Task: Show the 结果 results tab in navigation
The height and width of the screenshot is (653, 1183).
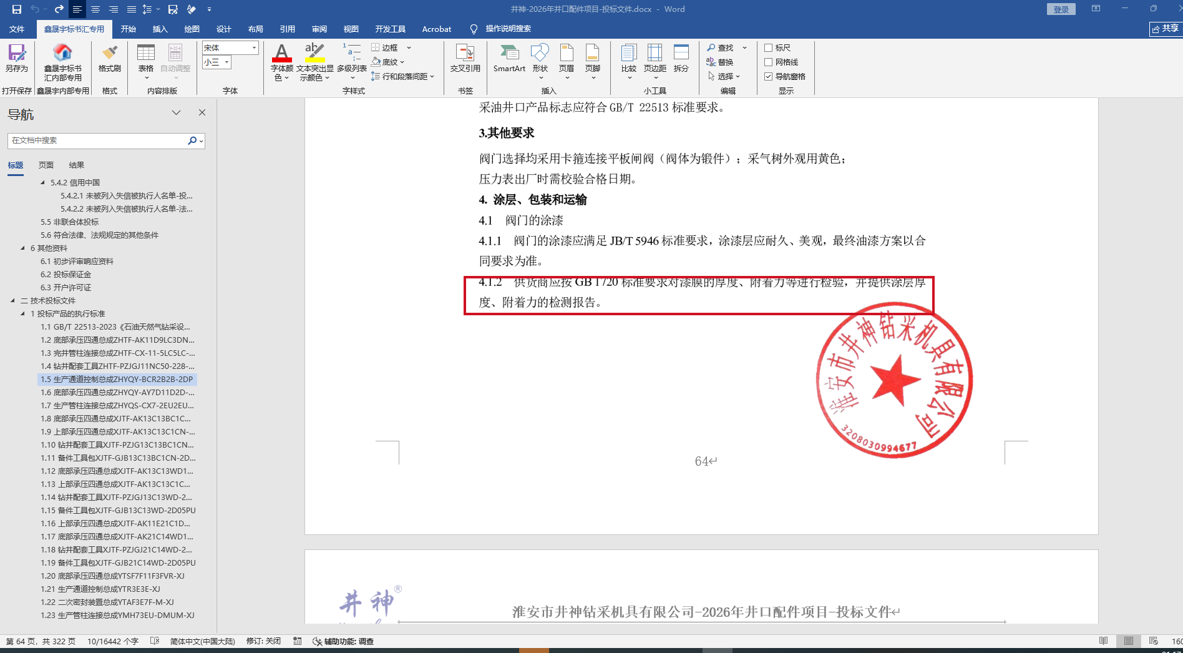Action: [x=77, y=165]
